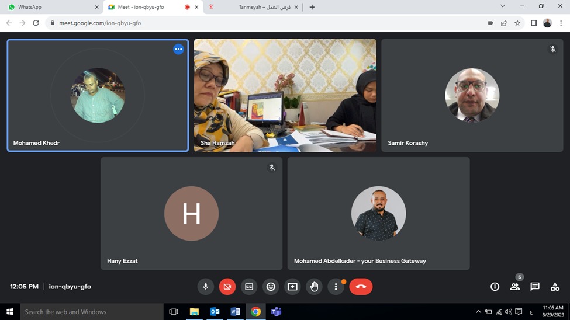Open Microsoft Teams from taskbar
Viewport: 570px width, 320px height.
point(276,312)
